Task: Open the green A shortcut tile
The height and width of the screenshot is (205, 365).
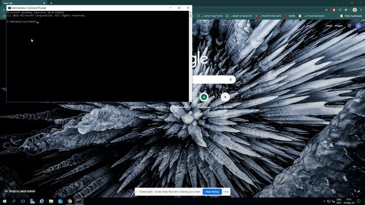Action: [204, 97]
